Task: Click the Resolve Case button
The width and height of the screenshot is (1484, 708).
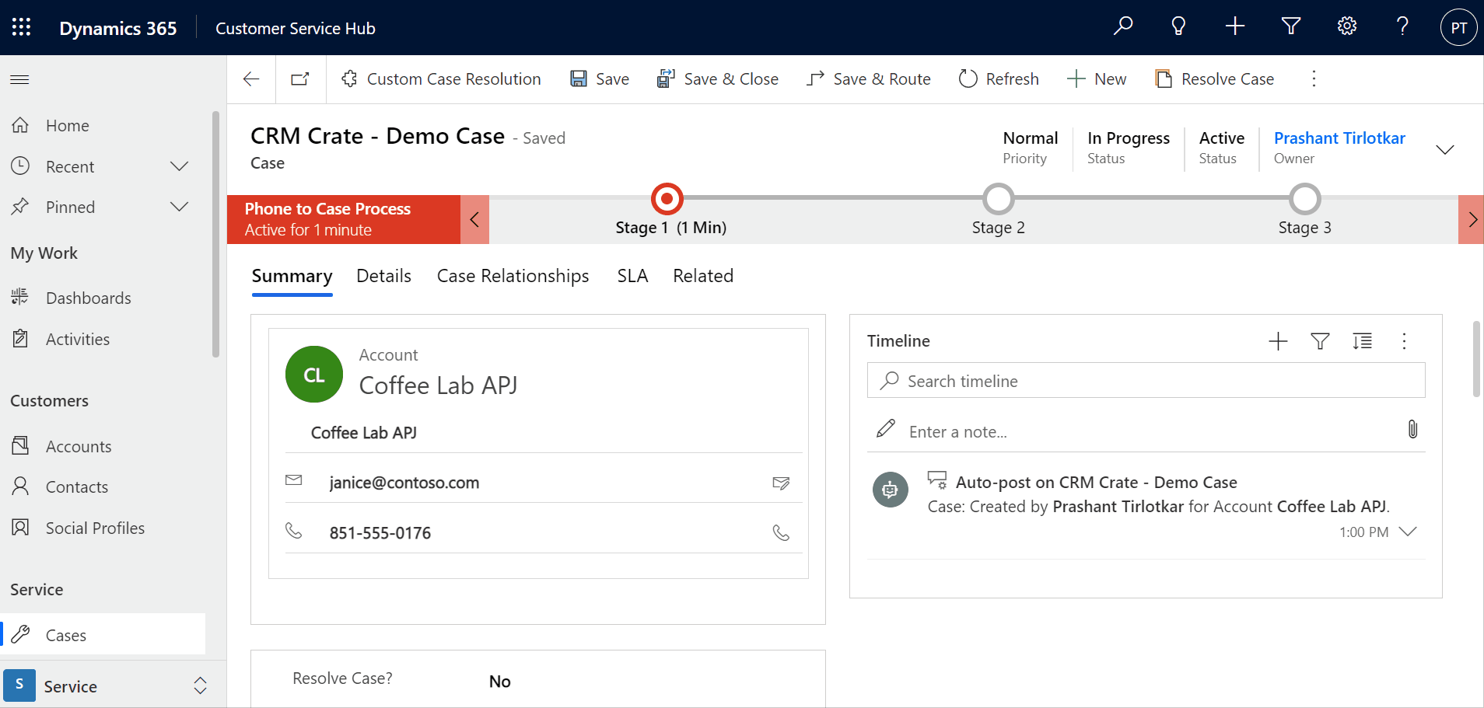Action: pyautogui.click(x=1215, y=78)
